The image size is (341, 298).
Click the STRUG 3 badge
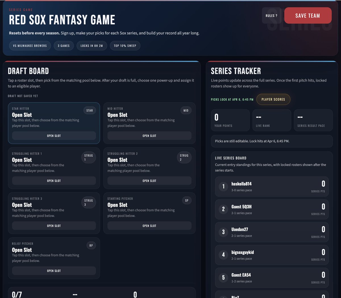tap(89, 202)
